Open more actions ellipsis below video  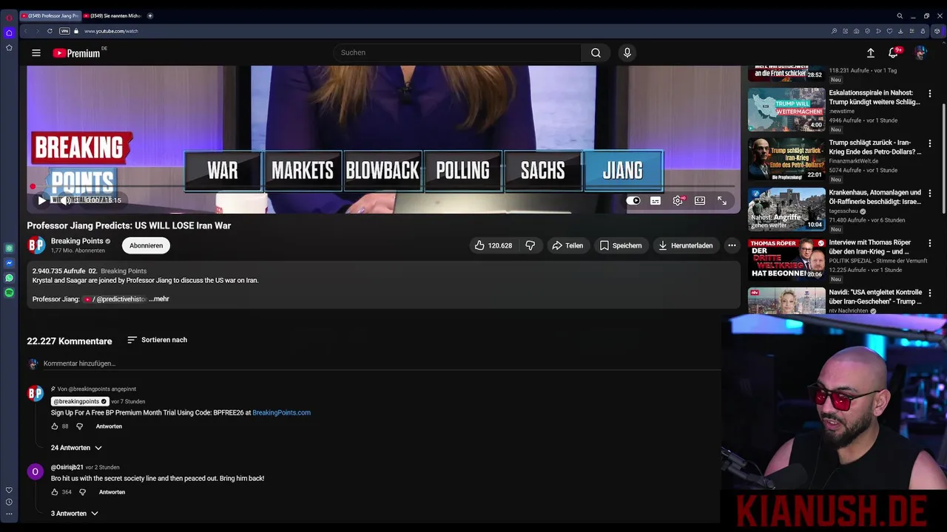pyautogui.click(x=732, y=245)
